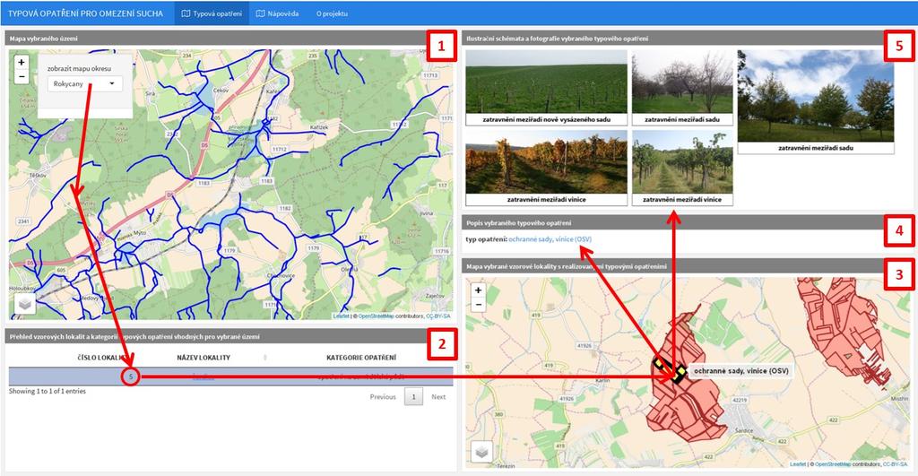Screen dimensions: 918x476
Task: Click the CC-BY-SA link on the district map
Action: point(437,316)
